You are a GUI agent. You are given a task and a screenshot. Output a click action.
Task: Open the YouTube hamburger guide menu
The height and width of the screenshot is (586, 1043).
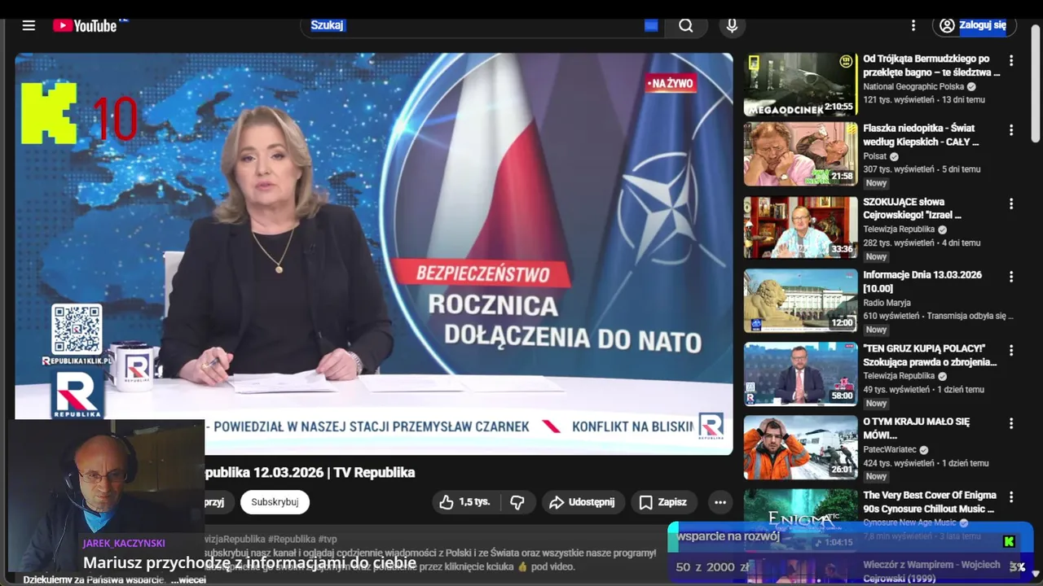click(x=29, y=25)
